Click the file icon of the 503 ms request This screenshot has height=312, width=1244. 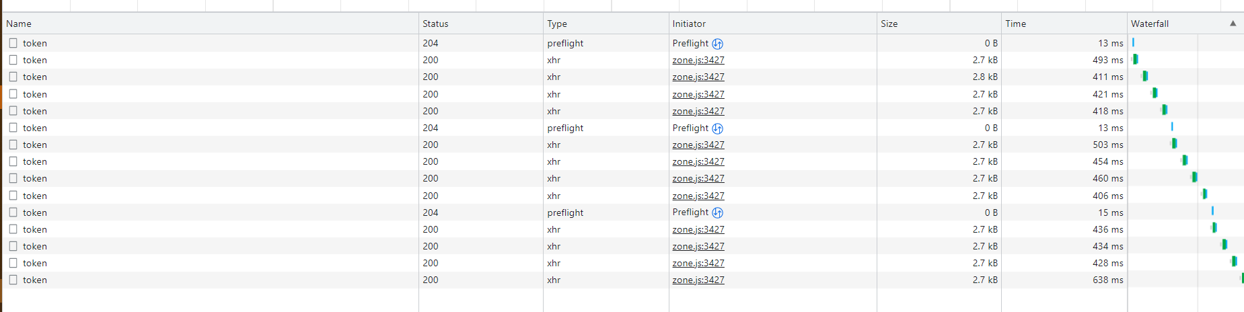click(13, 145)
